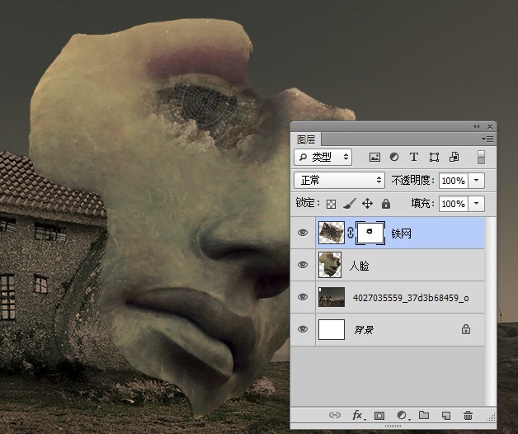This screenshot has width=518, height=434.
Task: Click the type layer filter icon
Action: pos(414,157)
